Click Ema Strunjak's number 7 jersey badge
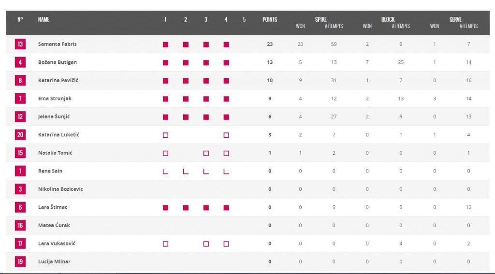Screen dimensions: 495x274 pyautogui.click(x=20, y=99)
